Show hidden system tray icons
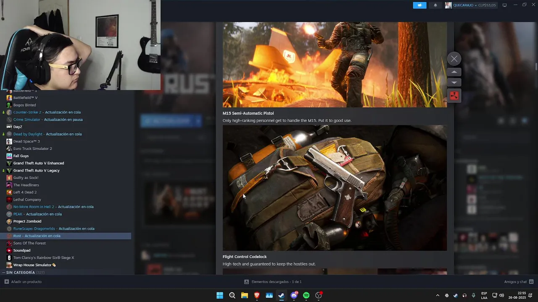 coord(438,295)
